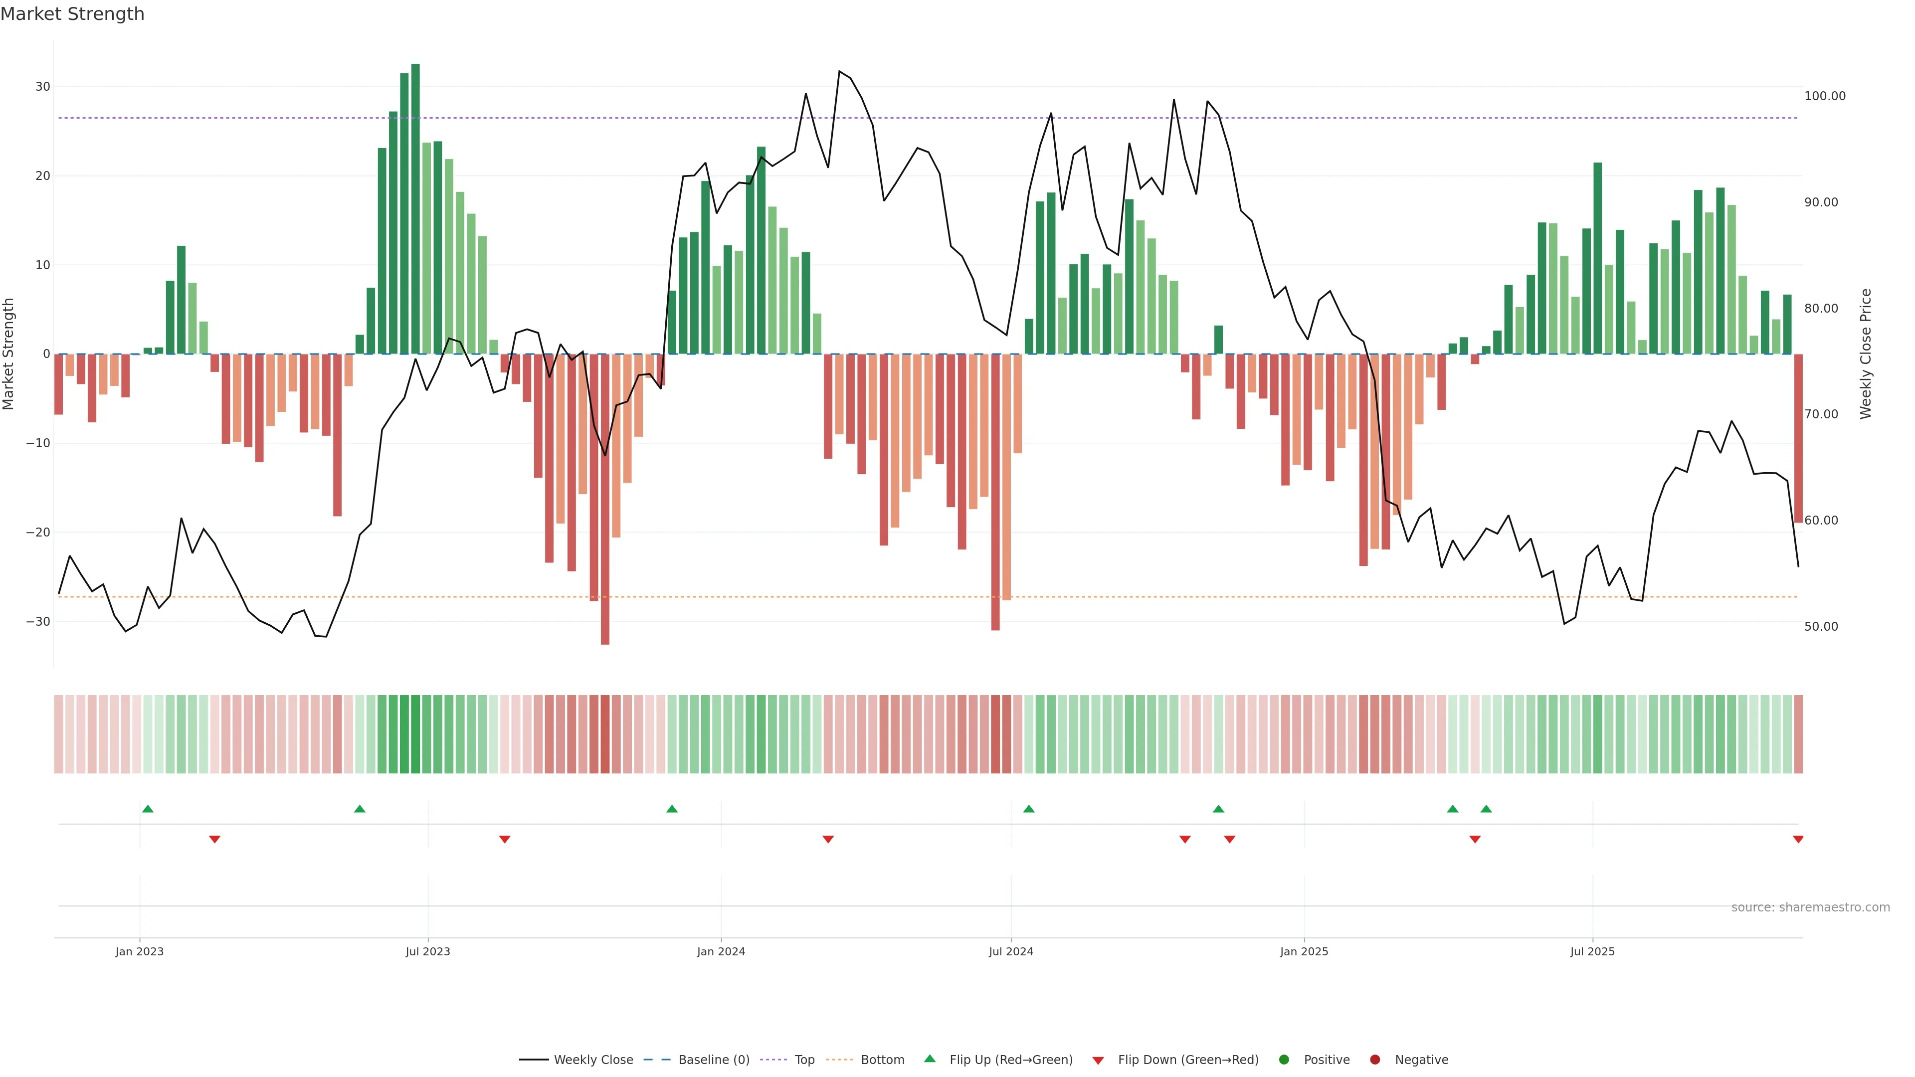The height and width of the screenshot is (1077, 1915).
Task: Click the green Flip Up legend triangle
Action: pos(929,1059)
